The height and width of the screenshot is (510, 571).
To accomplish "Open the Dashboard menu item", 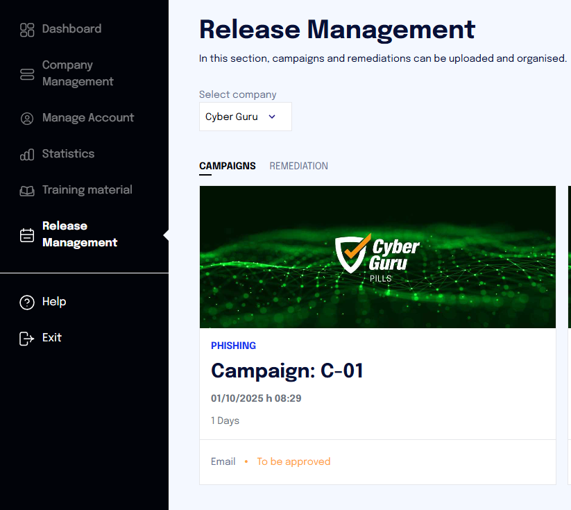I will pyautogui.click(x=71, y=28).
